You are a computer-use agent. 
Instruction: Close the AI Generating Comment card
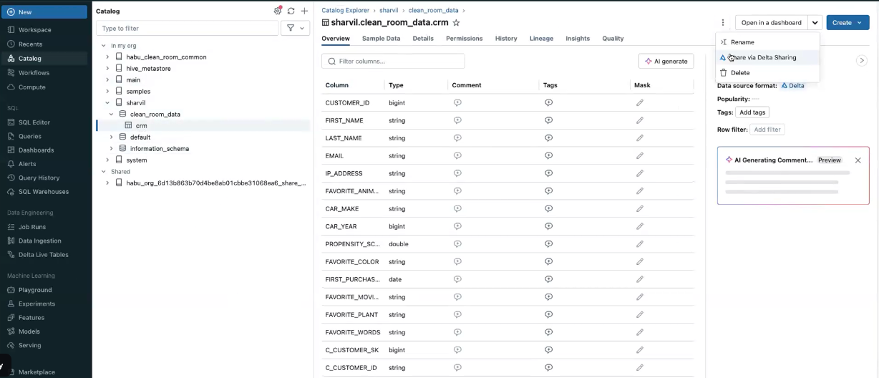tap(858, 160)
